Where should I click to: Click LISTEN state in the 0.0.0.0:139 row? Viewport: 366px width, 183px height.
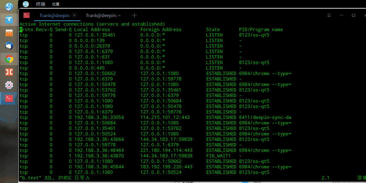click(214, 41)
